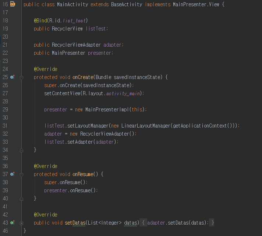This screenshot has height=236, width=262.
Task: Click the @Override annotation on line 24
Action: click(x=46, y=69)
